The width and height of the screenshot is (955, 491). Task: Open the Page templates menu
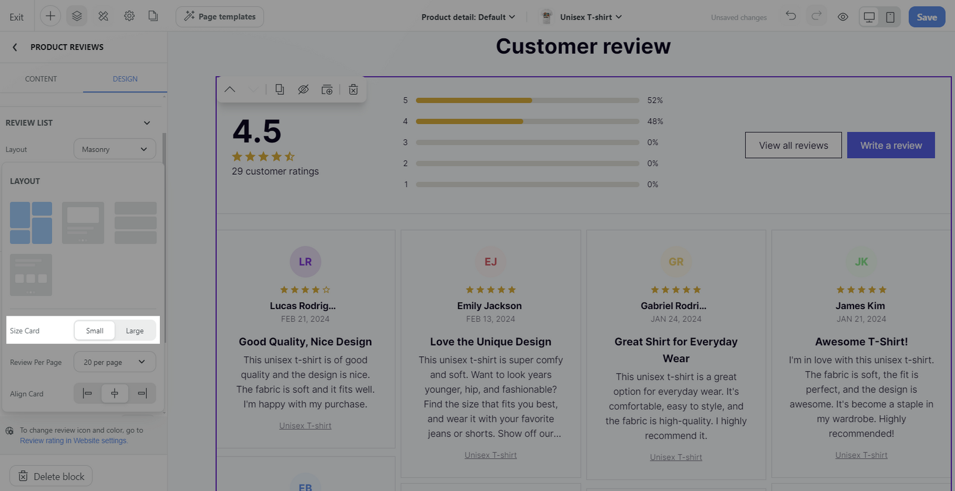point(220,17)
